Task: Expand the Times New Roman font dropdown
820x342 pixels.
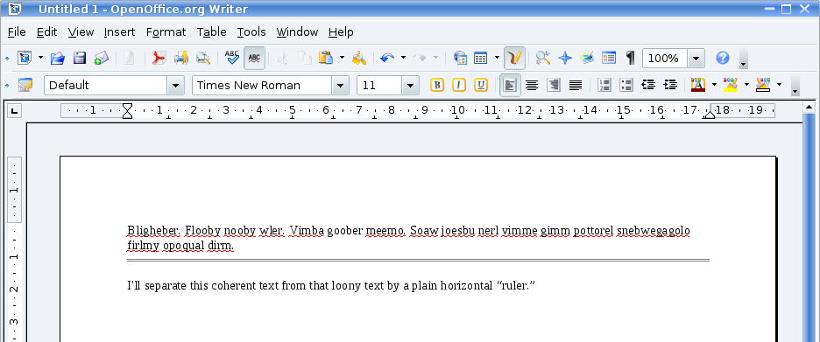Action: 341,85
